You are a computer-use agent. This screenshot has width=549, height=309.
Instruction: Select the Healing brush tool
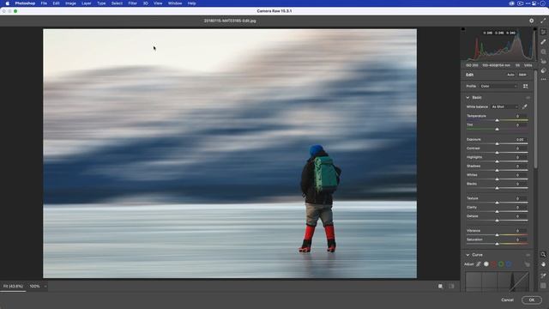click(543, 42)
